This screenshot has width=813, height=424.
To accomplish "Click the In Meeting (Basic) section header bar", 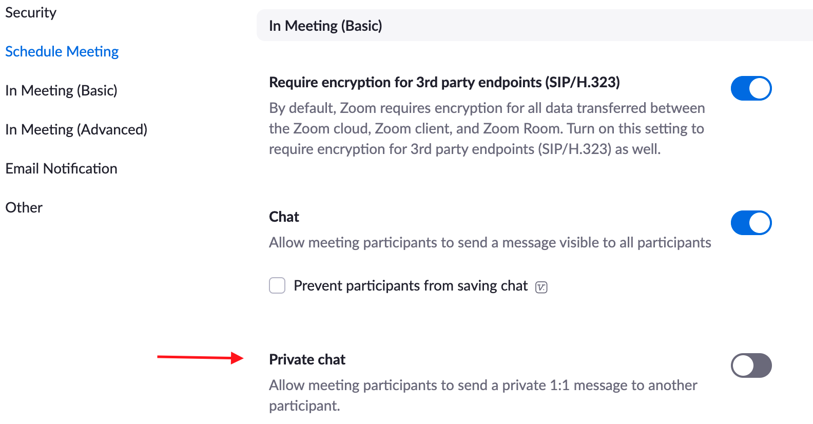I will point(534,26).
